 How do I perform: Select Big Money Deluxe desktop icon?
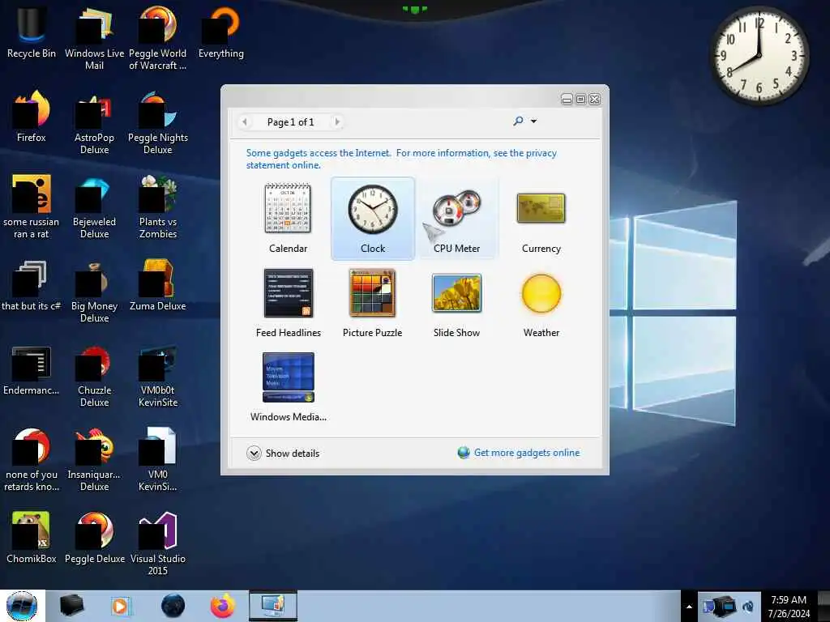coord(94,291)
